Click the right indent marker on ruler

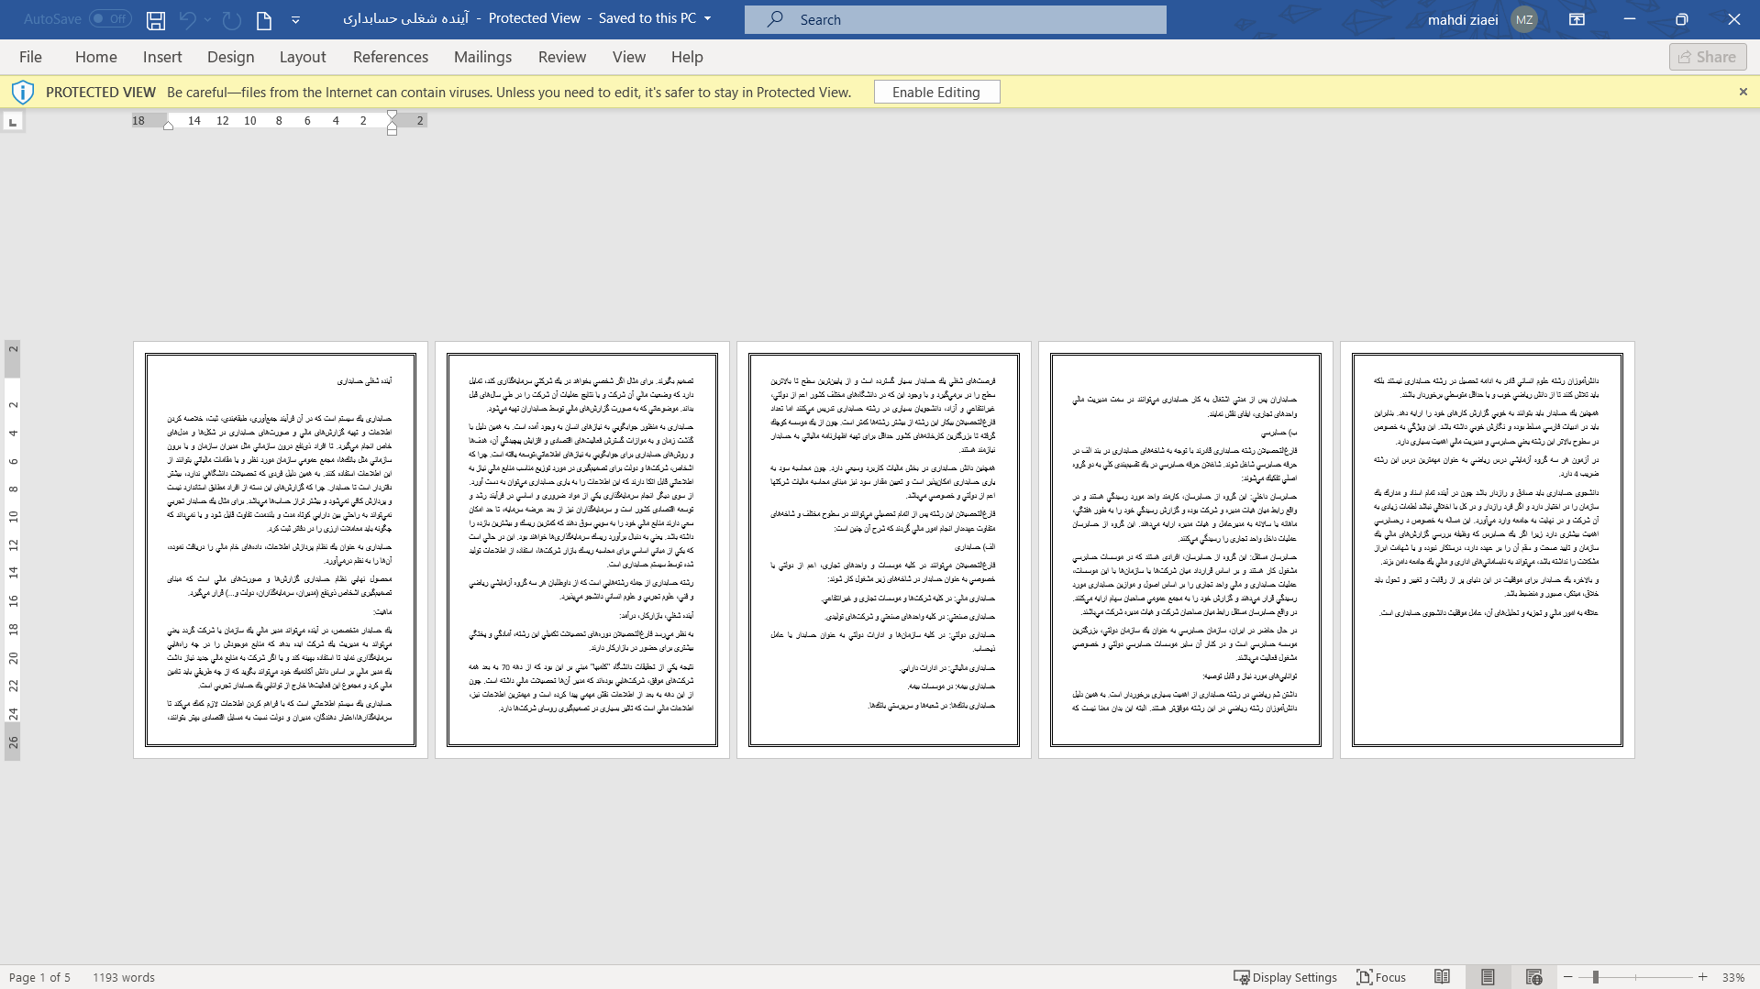168,126
